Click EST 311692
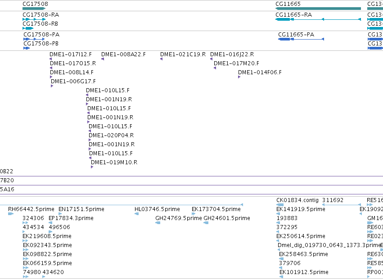 pos(333,200)
